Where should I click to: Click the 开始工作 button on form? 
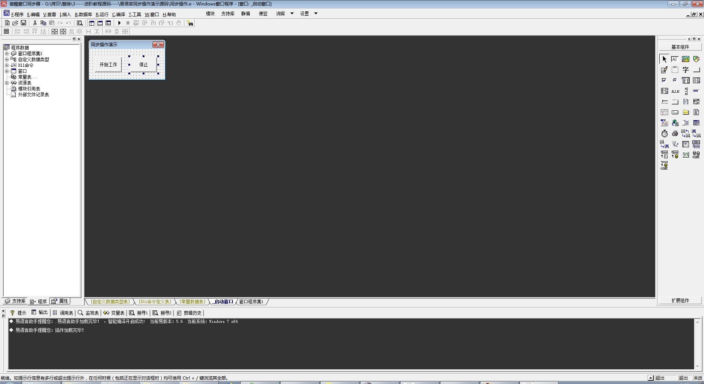point(108,64)
